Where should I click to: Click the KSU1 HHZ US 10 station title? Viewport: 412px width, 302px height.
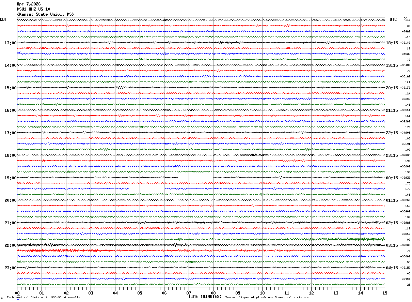point(33,9)
